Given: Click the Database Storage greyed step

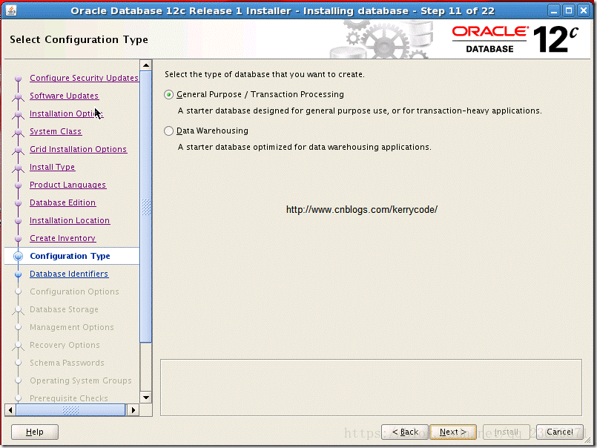Looking at the screenshot, I should pos(64,309).
